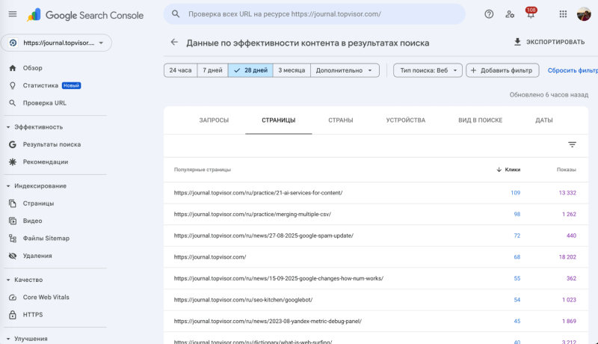Viewport: 598px width, 344px height.
Task: Click the Результаты поиска Google icon
Action: (x=13, y=144)
